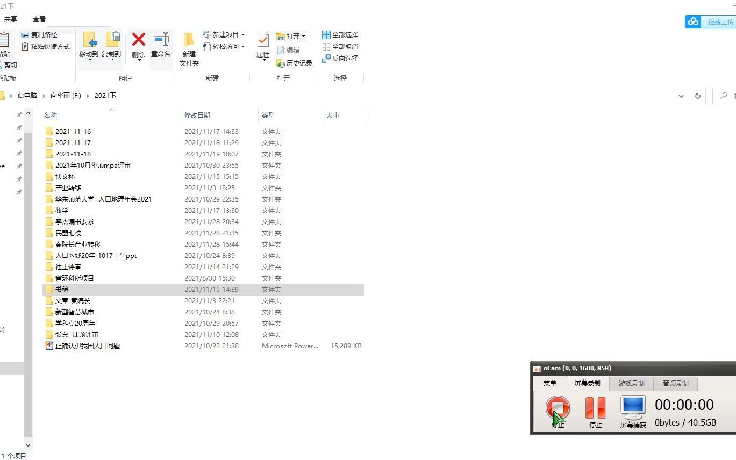Open the Delete (删除) dropdown arrow
Image resolution: width=736 pixels, height=460 pixels.
[x=139, y=60]
